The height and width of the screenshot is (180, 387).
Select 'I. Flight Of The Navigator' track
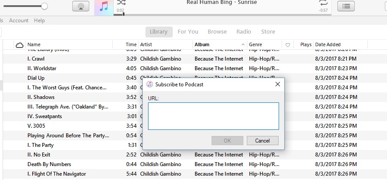tap(57, 174)
